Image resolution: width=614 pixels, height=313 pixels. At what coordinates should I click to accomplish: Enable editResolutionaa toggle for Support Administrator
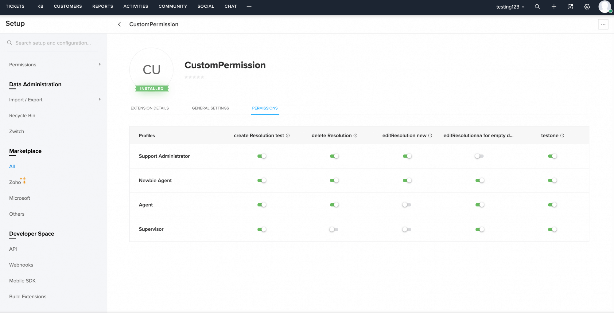[x=479, y=156]
